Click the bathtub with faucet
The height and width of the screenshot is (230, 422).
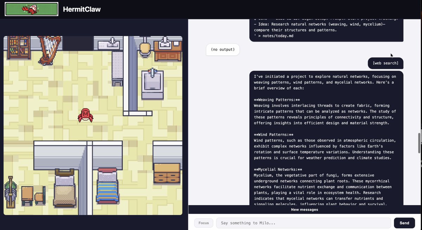coord(153,84)
